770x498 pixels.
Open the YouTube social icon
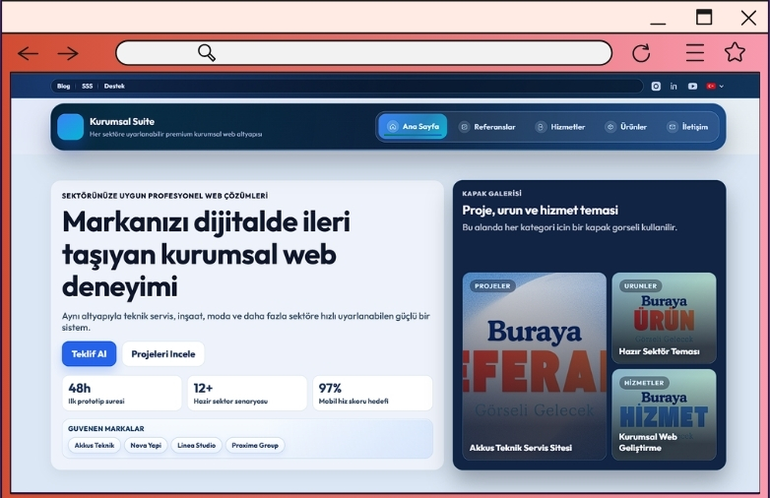click(x=692, y=87)
